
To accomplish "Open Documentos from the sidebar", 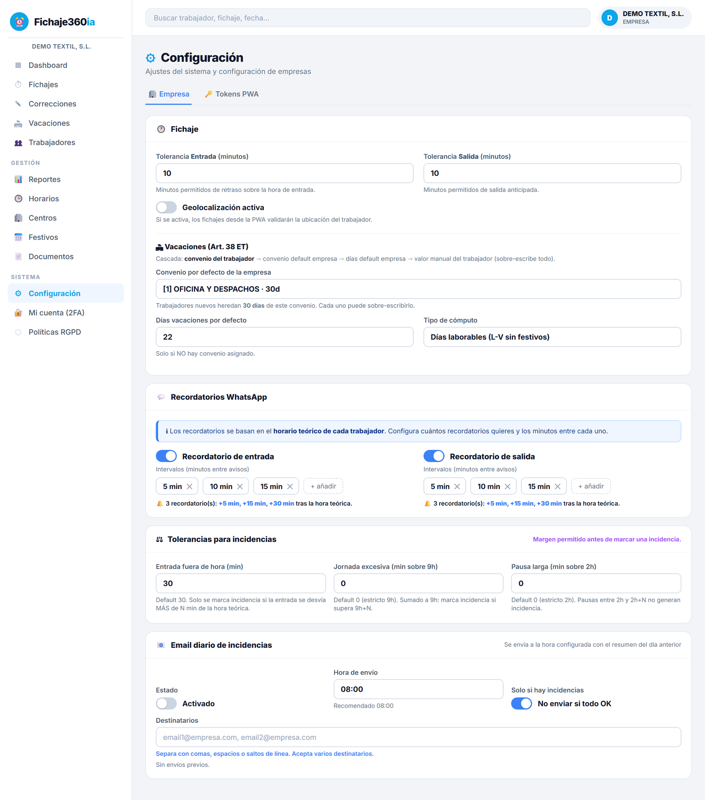I will (x=66, y=257).
